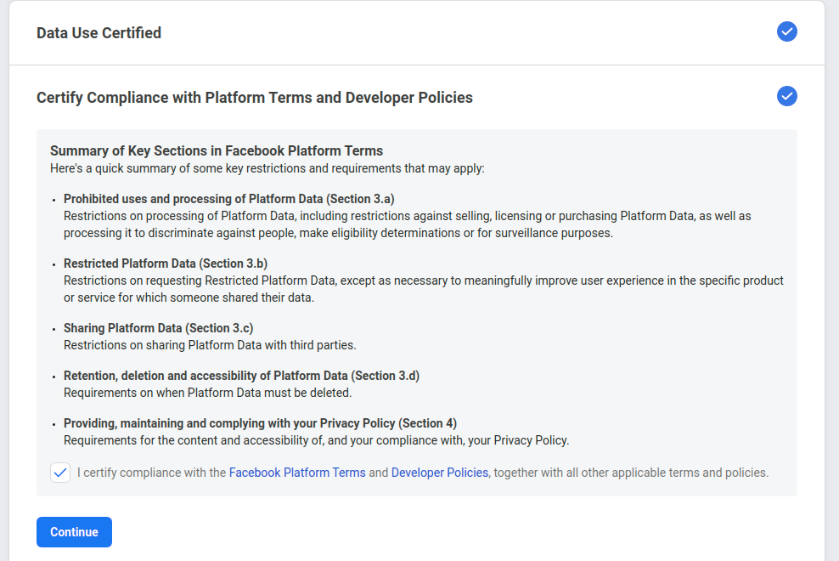
Task: Click the Restricted Platform Data (Section 3.b) heading
Action: [166, 263]
